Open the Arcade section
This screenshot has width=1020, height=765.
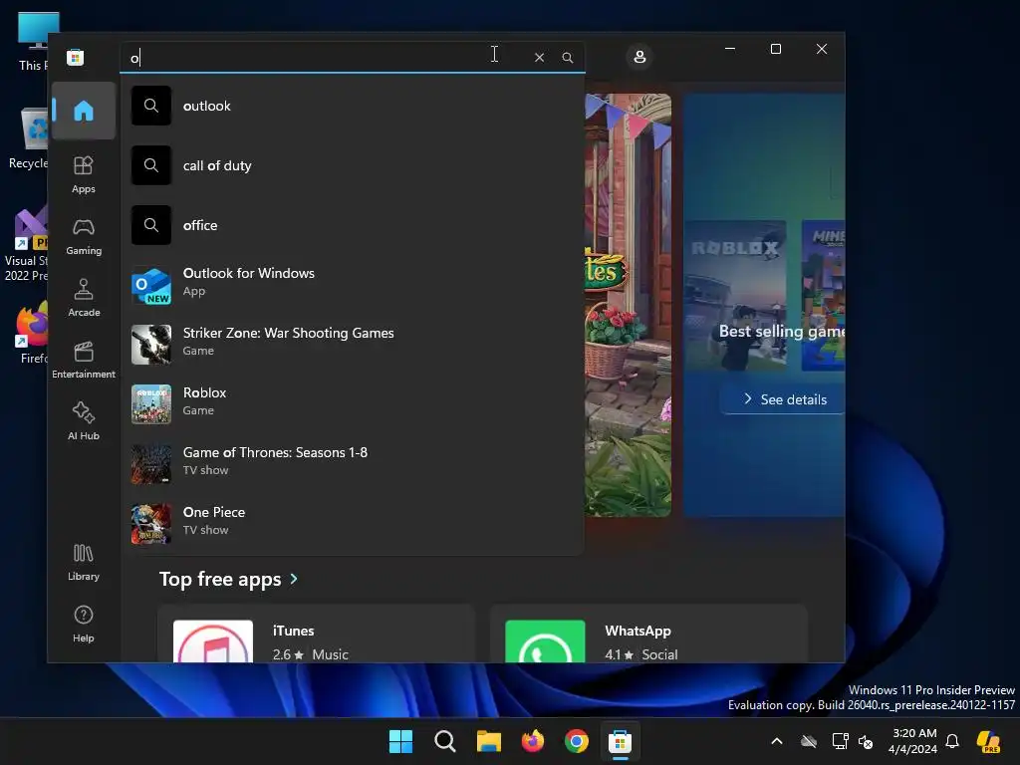click(x=84, y=298)
